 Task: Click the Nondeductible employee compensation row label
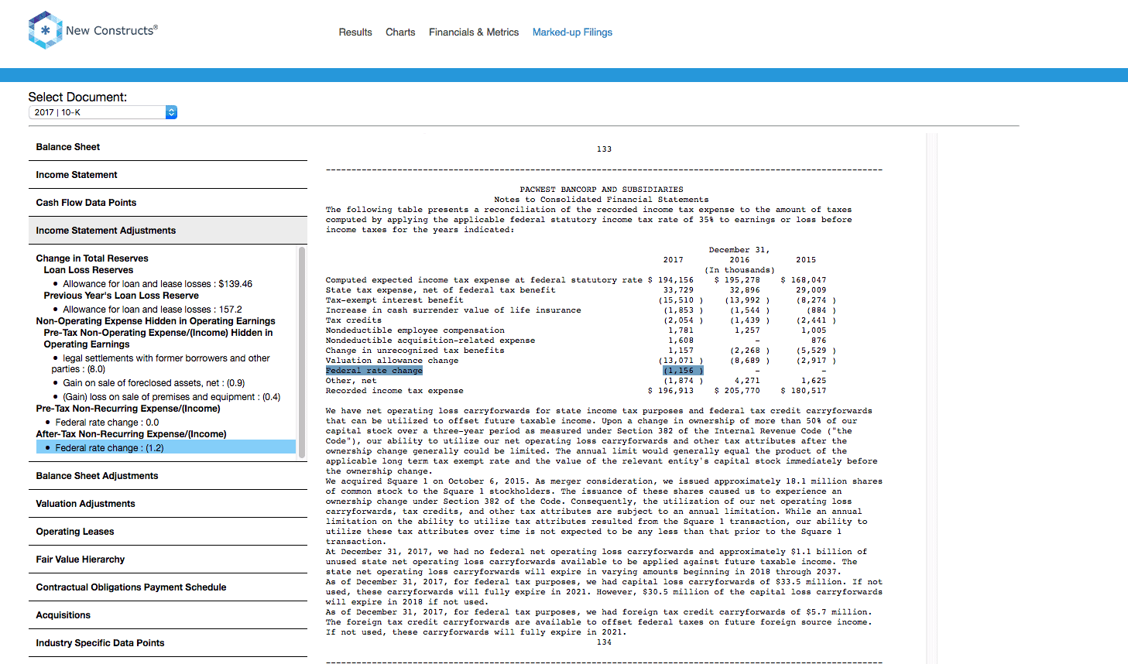coord(415,330)
